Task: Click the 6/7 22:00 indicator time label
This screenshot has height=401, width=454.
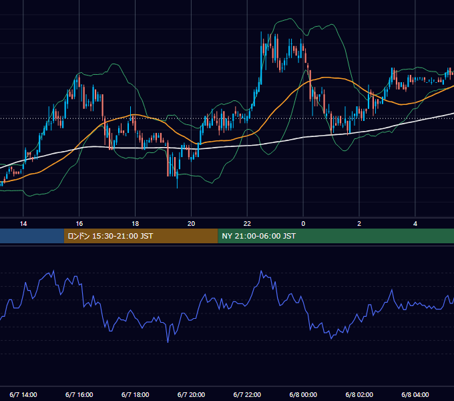Action: [x=247, y=394]
